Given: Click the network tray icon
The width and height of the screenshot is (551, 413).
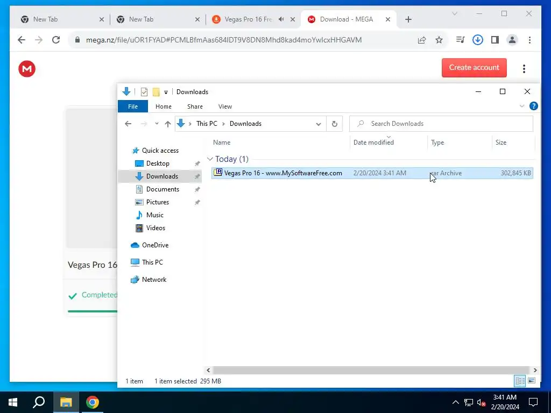Looking at the screenshot, I should pyautogui.click(x=468, y=402).
